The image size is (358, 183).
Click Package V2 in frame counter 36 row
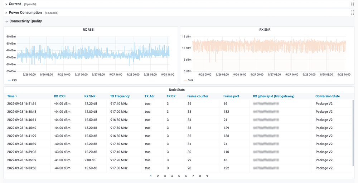[x=324, y=104]
